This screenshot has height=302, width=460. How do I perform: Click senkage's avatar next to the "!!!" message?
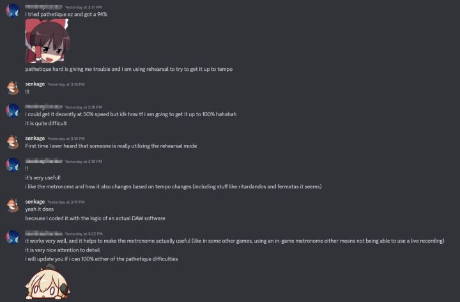pos(11,87)
